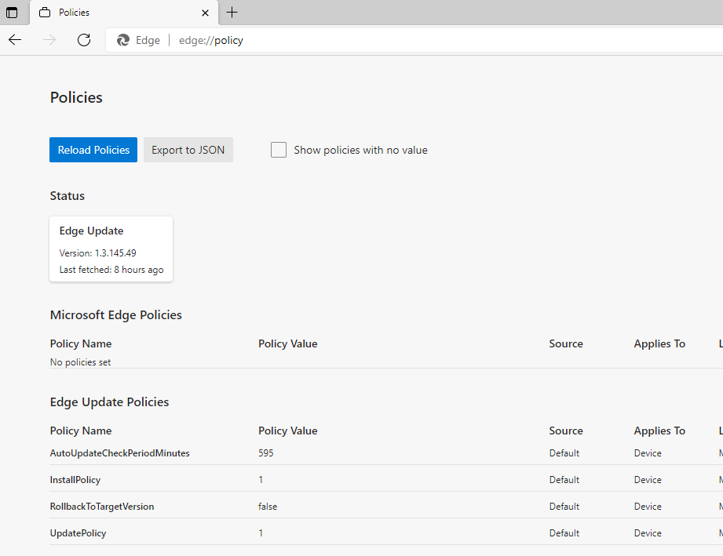Click AutoUpdateCheckPeriodMinutes policy name

coord(120,452)
